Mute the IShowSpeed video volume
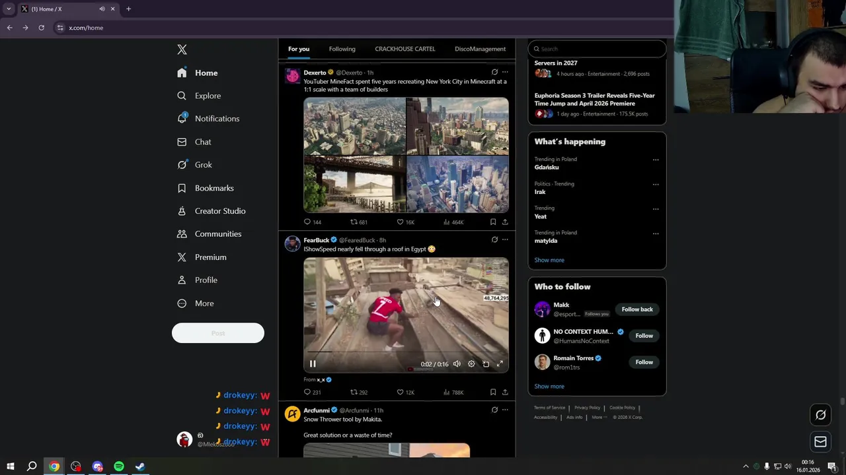Image resolution: width=846 pixels, height=475 pixels. (457, 364)
